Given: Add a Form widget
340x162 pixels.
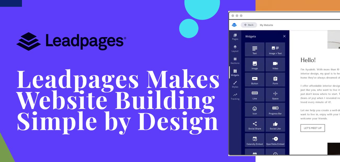Looking at the screenshot, I should coord(275,79).
